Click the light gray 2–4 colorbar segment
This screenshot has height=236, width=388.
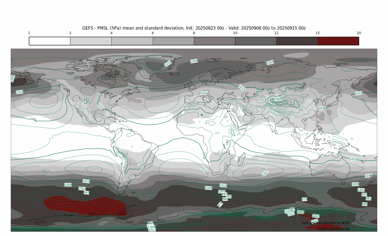tap(91, 41)
